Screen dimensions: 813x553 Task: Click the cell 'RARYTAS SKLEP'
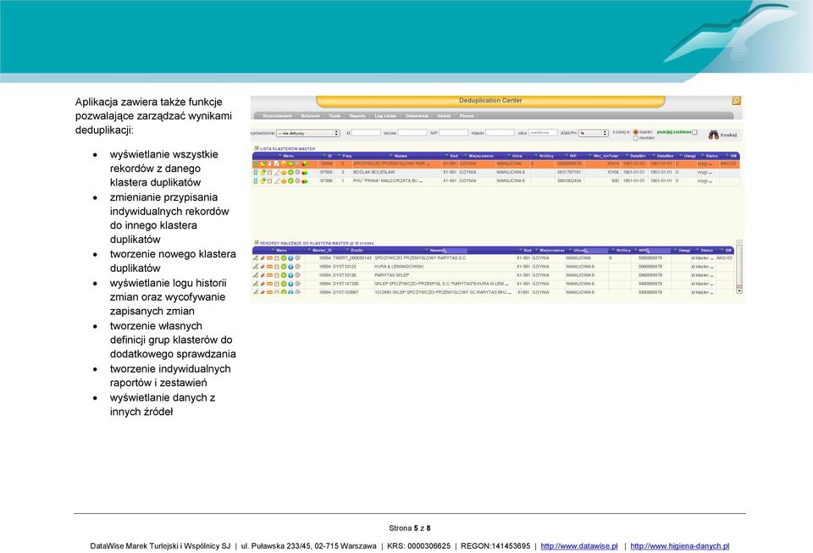pos(392,275)
